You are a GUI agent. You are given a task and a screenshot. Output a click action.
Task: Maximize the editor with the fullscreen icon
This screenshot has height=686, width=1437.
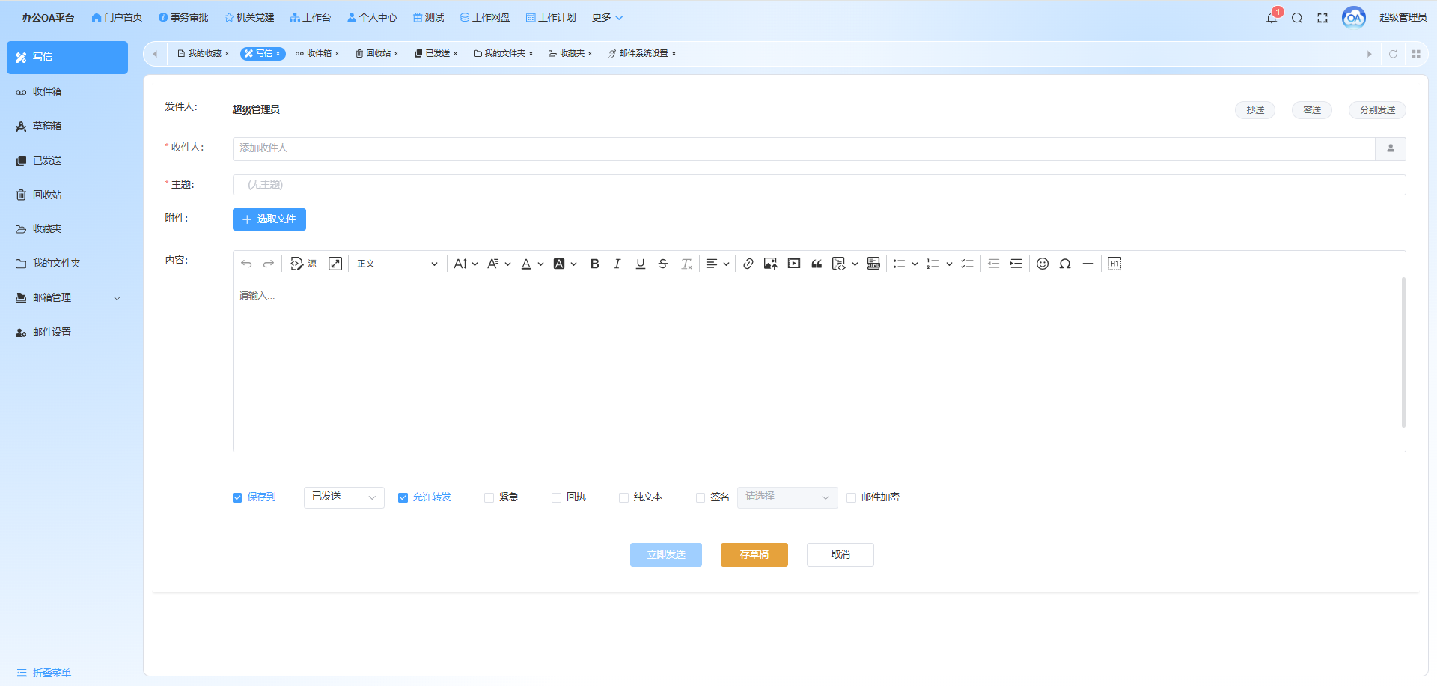point(335,264)
